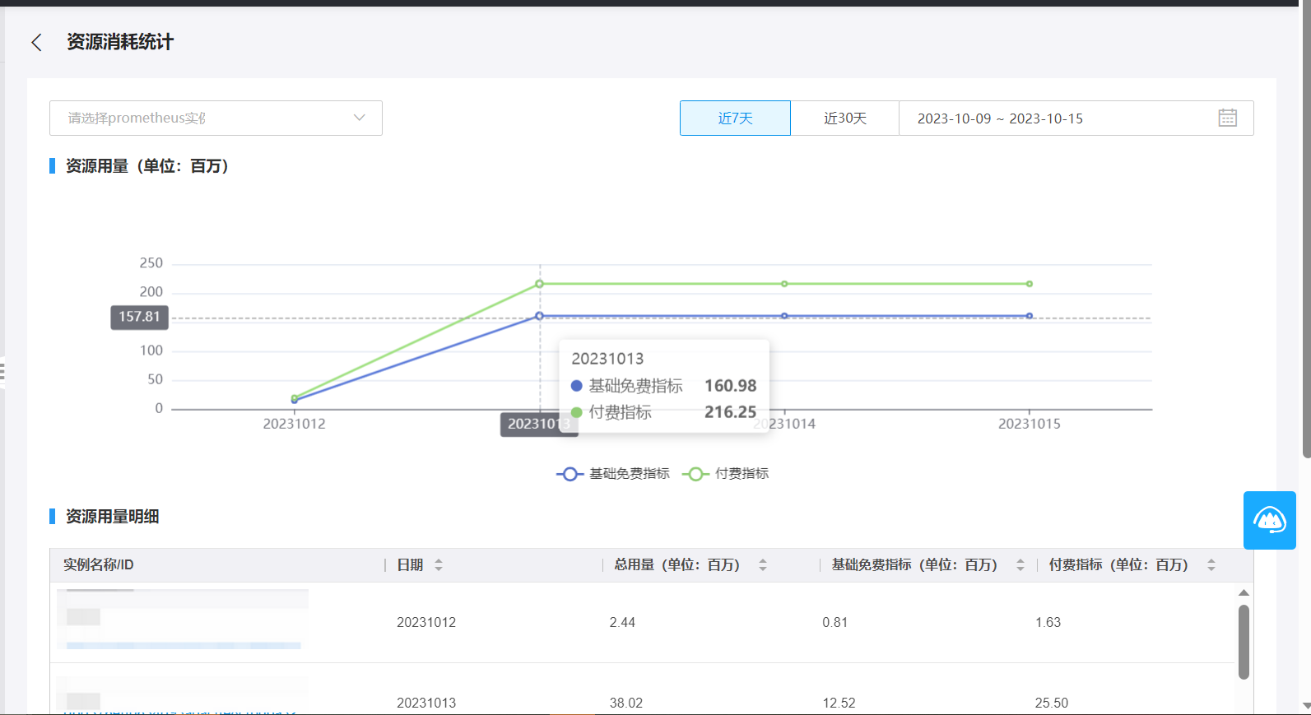
Task: Expand the prometheus instance dropdown
Action: [x=216, y=118]
